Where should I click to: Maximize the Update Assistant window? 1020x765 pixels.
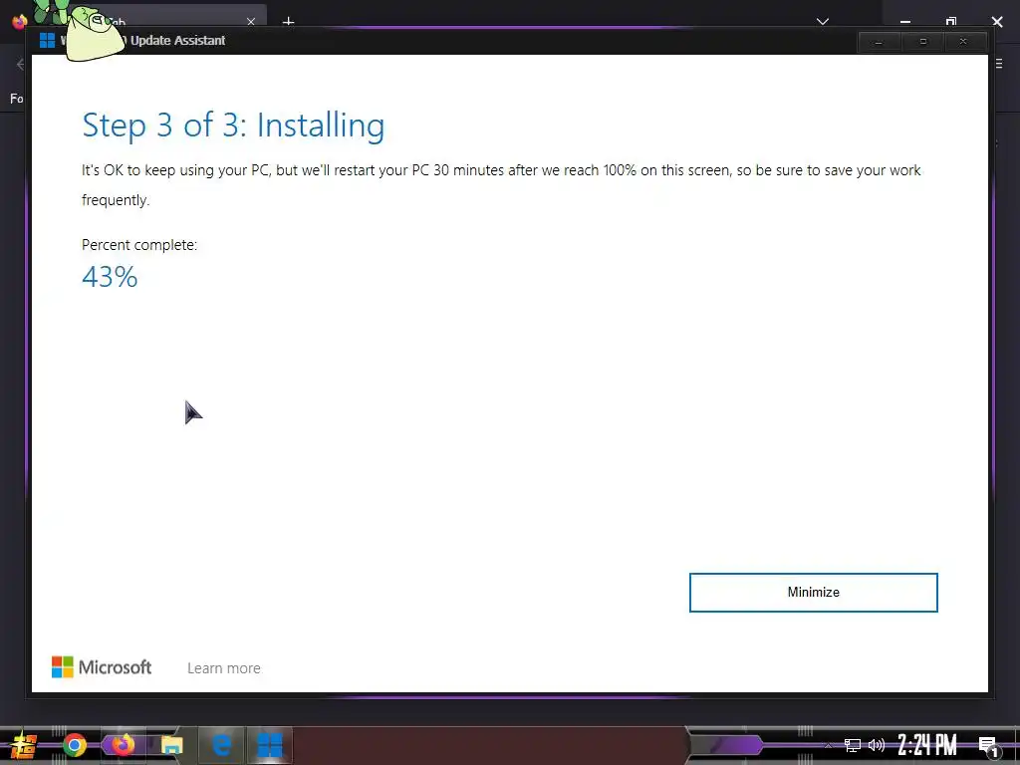pos(922,42)
